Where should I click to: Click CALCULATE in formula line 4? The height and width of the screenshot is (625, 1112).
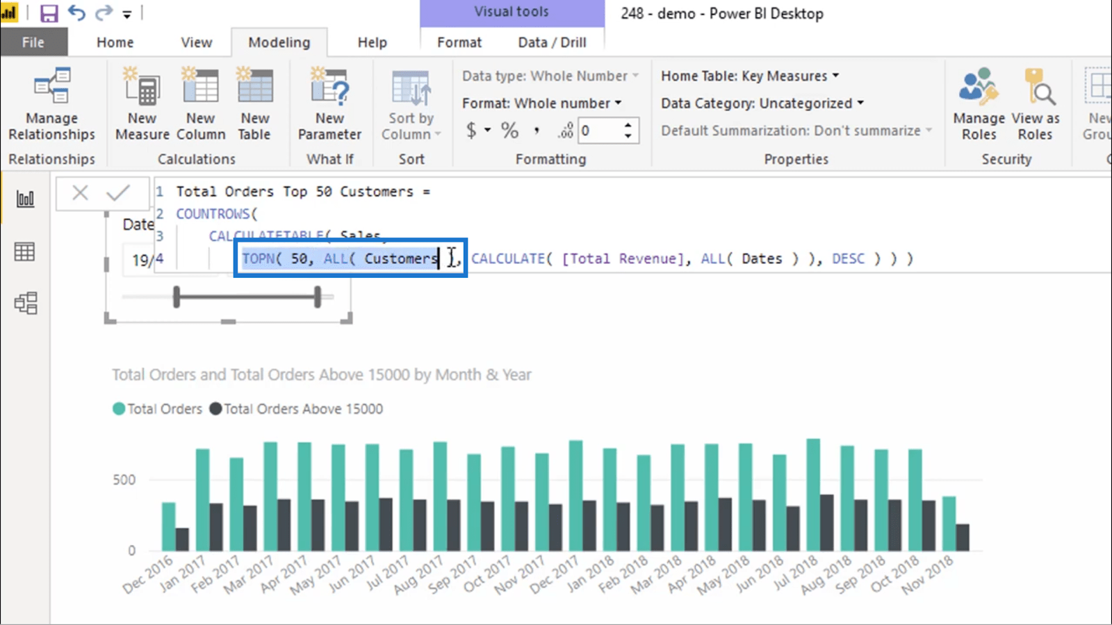point(508,258)
